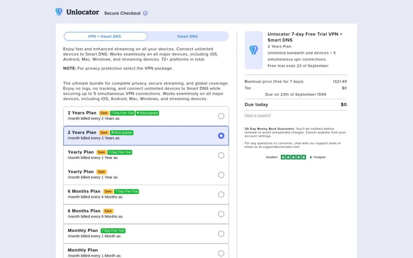Viewport: 413px width, 258px height.
Task: Click the 30-Day Money Back Guarantee text
Action: click(269, 129)
